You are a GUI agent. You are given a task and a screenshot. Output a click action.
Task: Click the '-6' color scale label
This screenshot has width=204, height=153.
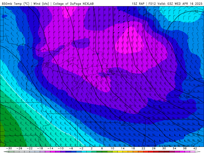[x=71, y=148]
